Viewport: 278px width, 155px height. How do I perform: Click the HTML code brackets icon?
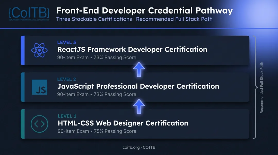click(39, 124)
